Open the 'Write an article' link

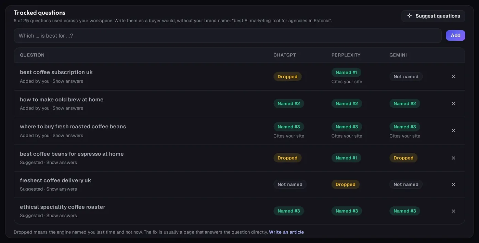pos(286,232)
